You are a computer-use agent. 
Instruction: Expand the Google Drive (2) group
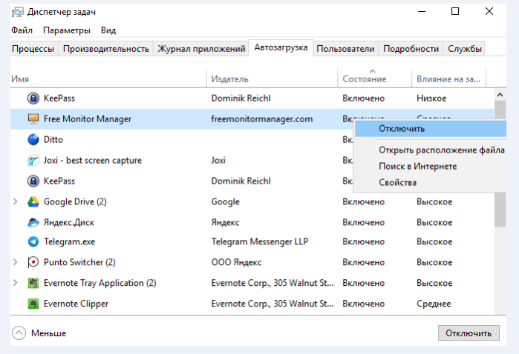pyautogui.click(x=16, y=201)
